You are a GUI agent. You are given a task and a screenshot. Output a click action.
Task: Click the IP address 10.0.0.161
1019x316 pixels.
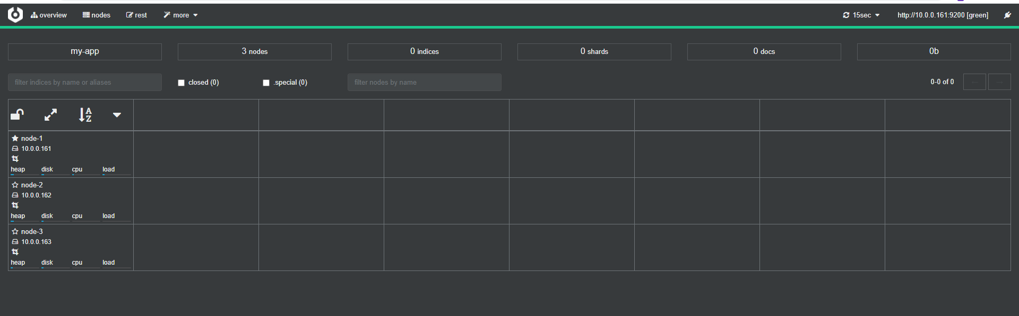coord(36,149)
